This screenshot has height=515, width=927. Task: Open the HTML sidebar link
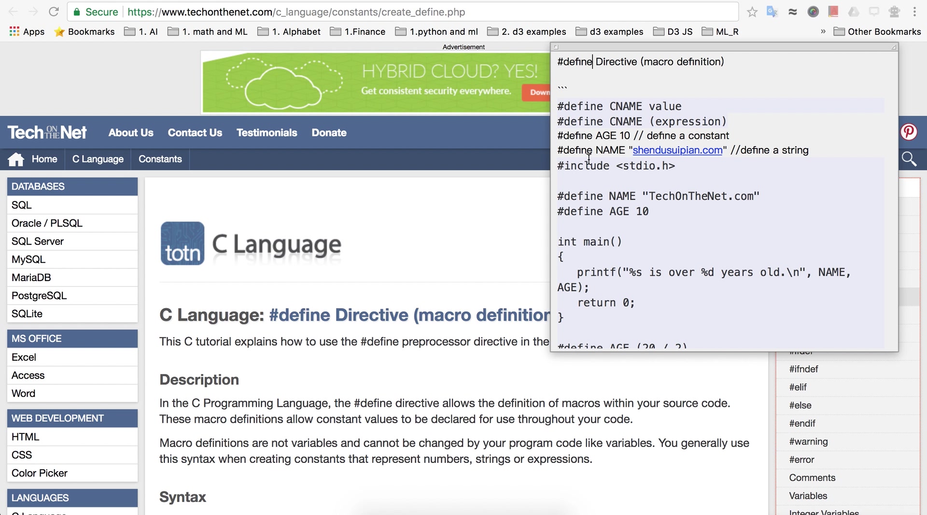pos(72,437)
